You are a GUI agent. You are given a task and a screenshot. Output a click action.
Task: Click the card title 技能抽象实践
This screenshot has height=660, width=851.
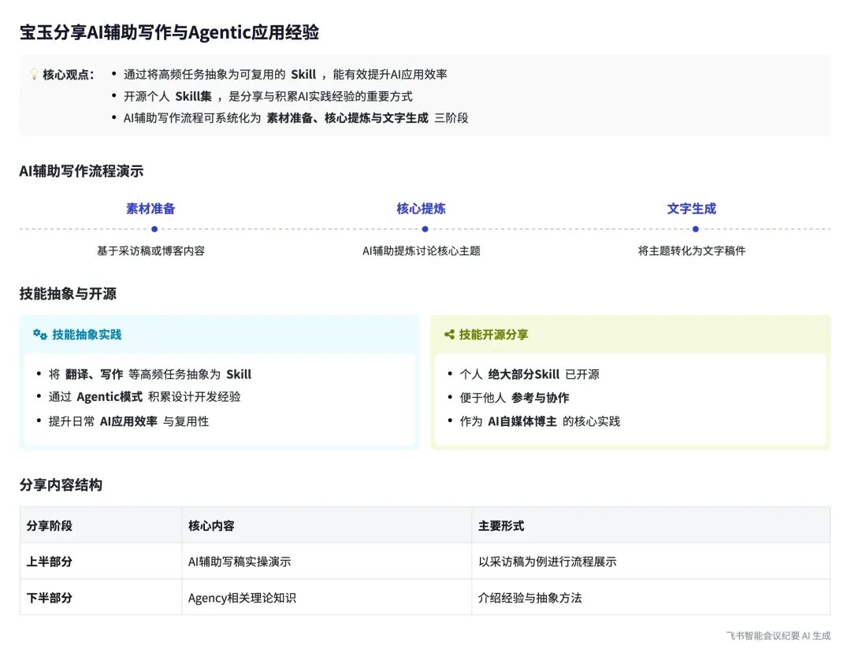tap(87, 335)
